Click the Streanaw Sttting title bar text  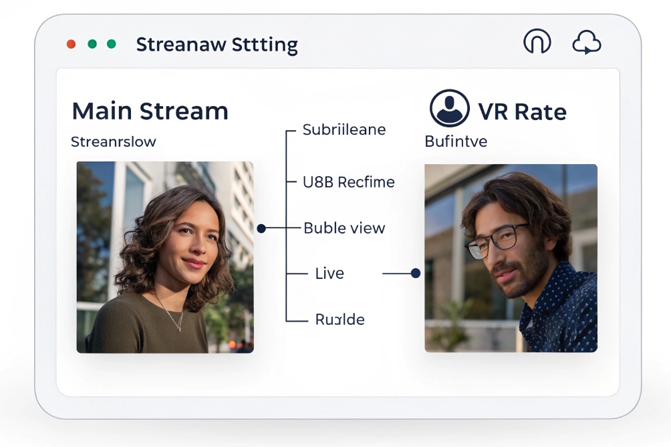pyautogui.click(x=217, y=44)
